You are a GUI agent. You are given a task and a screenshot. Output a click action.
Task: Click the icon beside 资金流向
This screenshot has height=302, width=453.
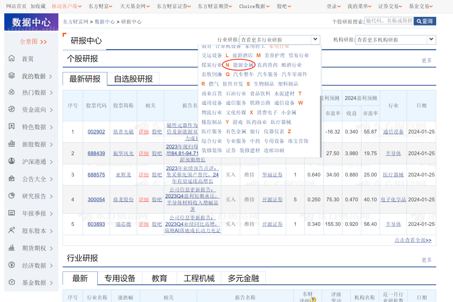tap(12, 109)
